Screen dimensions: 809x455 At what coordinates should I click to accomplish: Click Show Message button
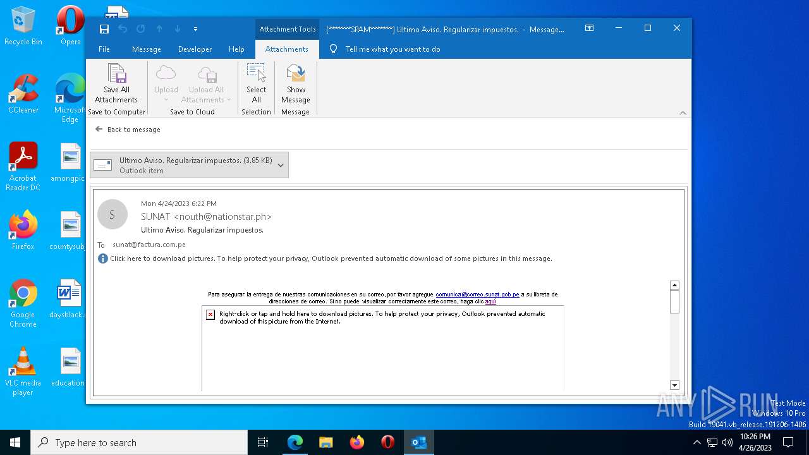[296, 84]
